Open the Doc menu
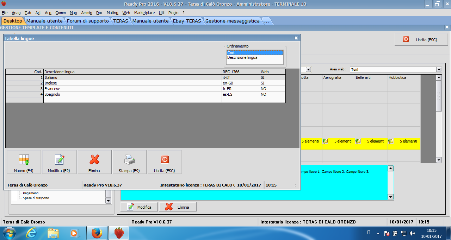Viewport: 451px width, 240px height. [x=99, y=13]
